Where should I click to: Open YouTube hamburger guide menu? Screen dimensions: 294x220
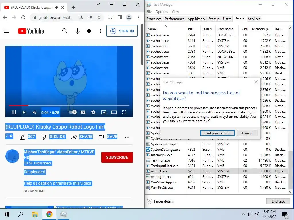click(7, 31)
